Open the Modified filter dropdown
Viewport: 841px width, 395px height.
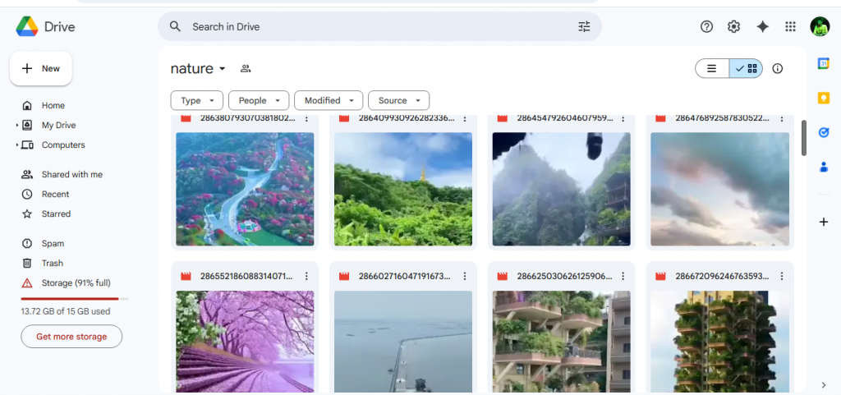click(x=329, y=100)
